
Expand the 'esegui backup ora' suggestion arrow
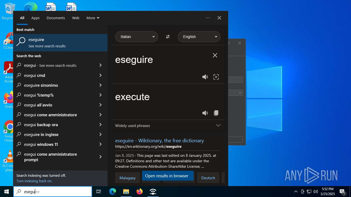tap(100, 124)
